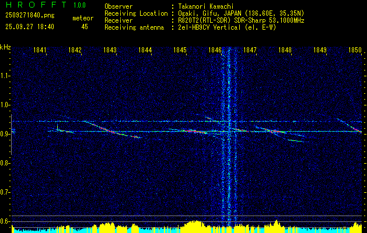The width and height of the screenshot is (367, 233).
Task: Click the 1850 time marker
Action: tap(355, 50)
